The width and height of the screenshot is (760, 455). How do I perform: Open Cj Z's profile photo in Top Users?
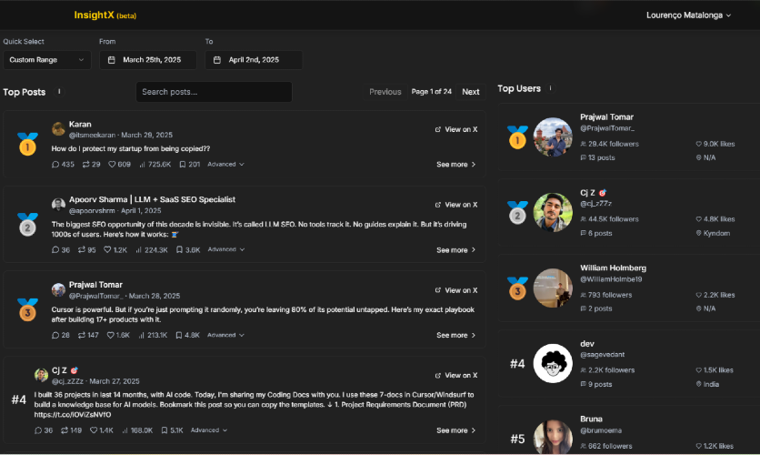[553, 212]
